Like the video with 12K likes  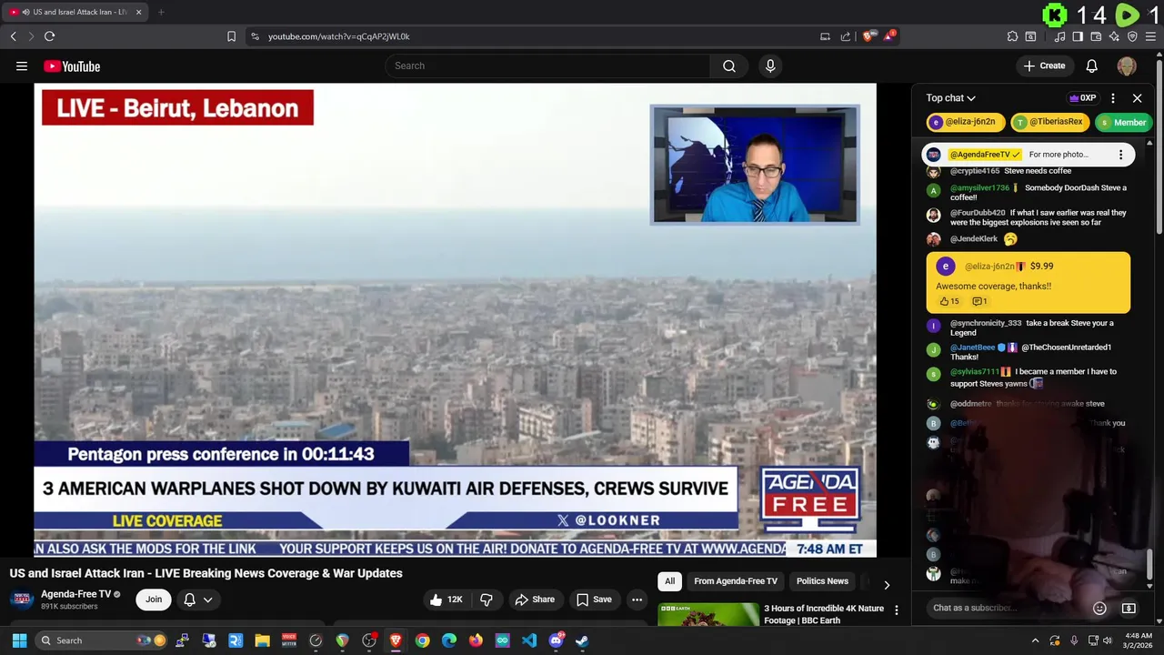tap(447, 600)
